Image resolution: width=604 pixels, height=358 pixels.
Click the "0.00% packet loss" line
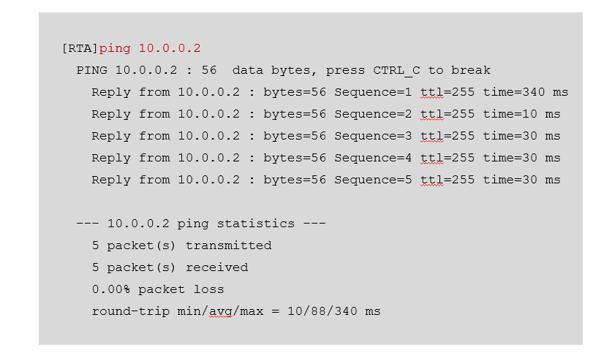point(158,290)
